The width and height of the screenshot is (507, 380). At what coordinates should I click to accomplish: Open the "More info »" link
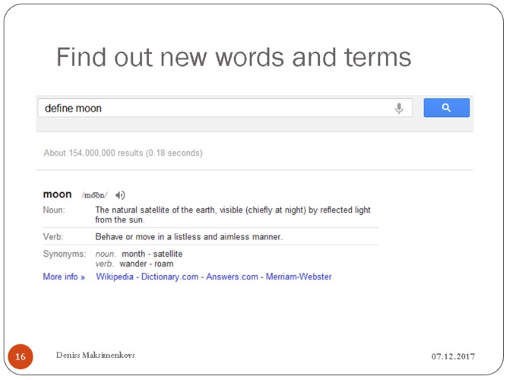[64, 277]
